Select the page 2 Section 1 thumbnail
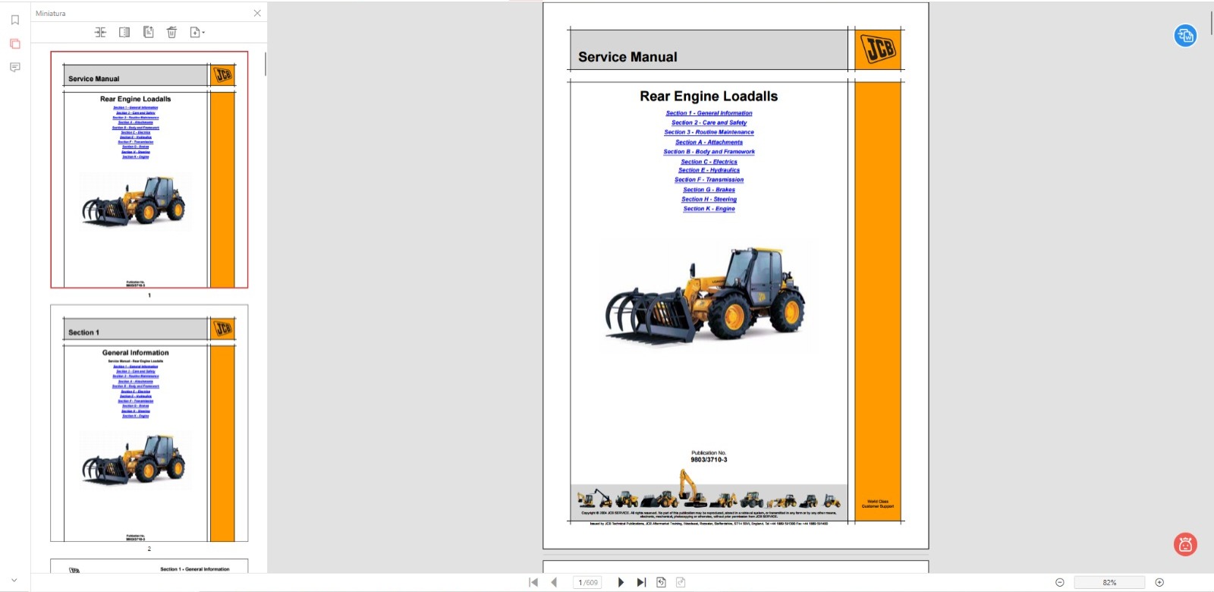Viewport: 1214px width, 592px height. (149, 424)
